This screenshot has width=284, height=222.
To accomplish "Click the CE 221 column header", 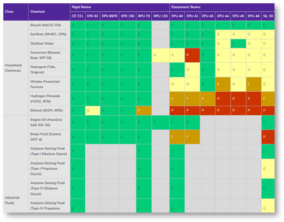I will point(77,16).
